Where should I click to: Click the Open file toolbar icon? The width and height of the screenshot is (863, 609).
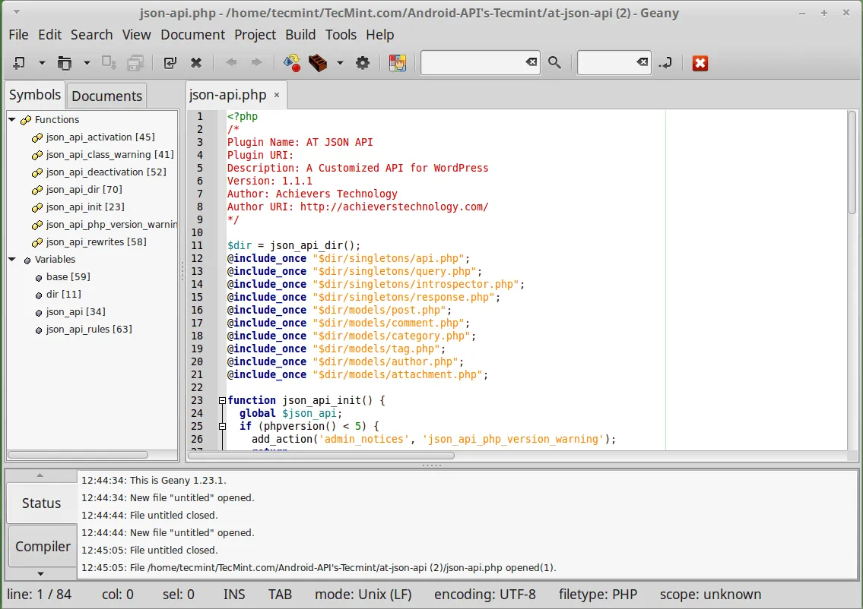65,63
